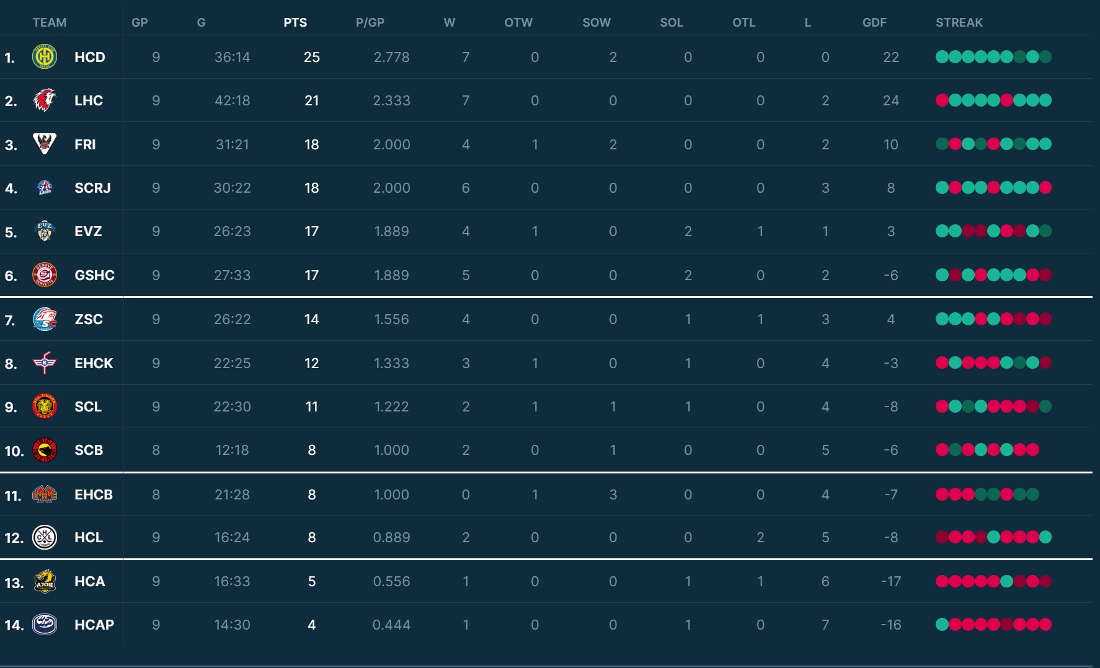Viewport: 1100px width, 668px height.
Task: Click the LHC lion logo
Action: pos(45,100)
